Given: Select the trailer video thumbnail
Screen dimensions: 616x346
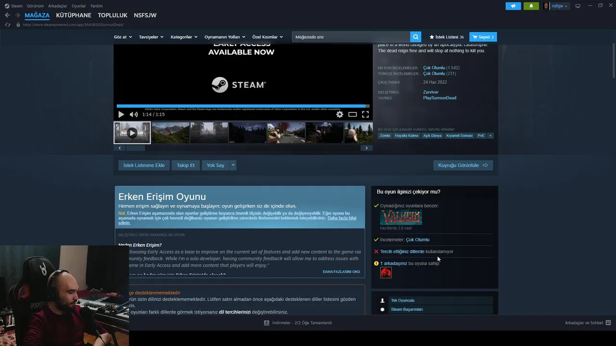Looking at the screenshot, I should coord(132,133).
